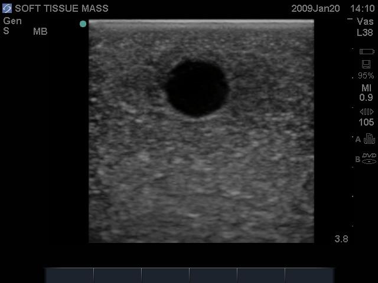The width and height of the screenshot is (378, 283).
Task: Select the printer A icon
Action: (369, 139)
